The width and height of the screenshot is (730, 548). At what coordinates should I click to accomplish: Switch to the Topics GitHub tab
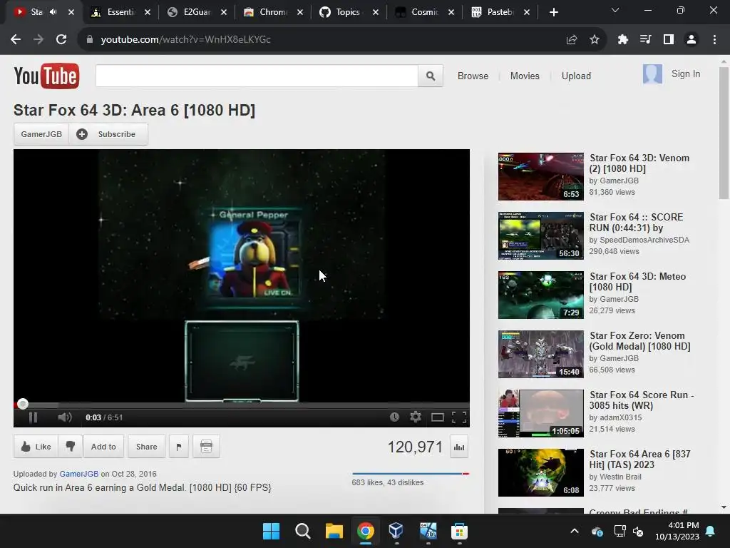348,12
